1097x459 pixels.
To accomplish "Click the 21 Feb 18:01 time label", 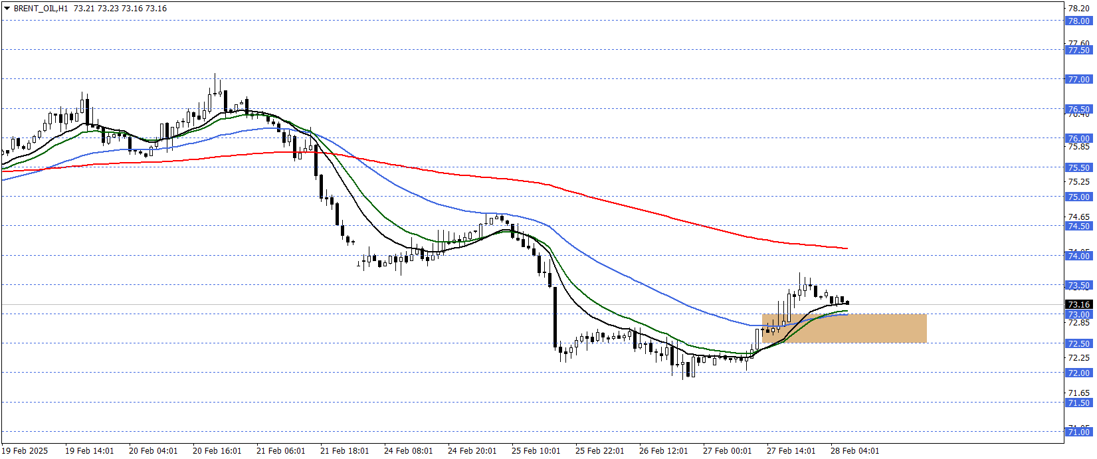I will [x=345, y=450].
